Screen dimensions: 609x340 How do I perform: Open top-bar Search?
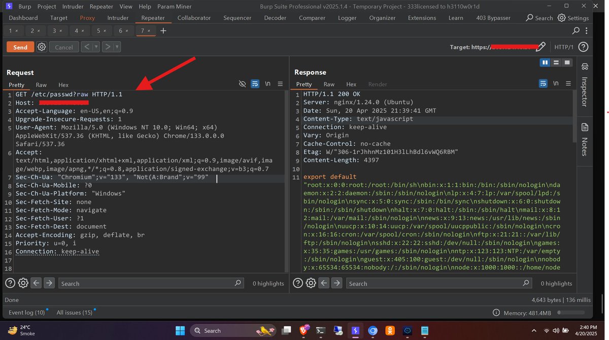tap(539, 18)
